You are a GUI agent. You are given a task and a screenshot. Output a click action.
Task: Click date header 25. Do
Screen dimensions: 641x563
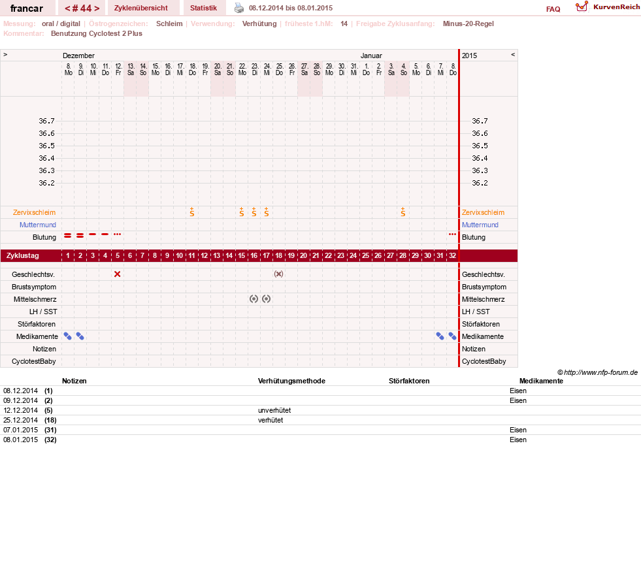(279, 69)
